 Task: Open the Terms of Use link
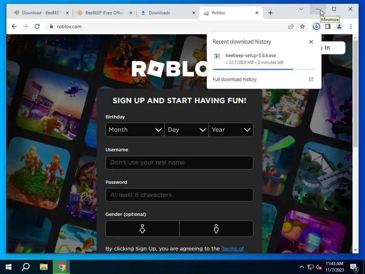(232, 249)
